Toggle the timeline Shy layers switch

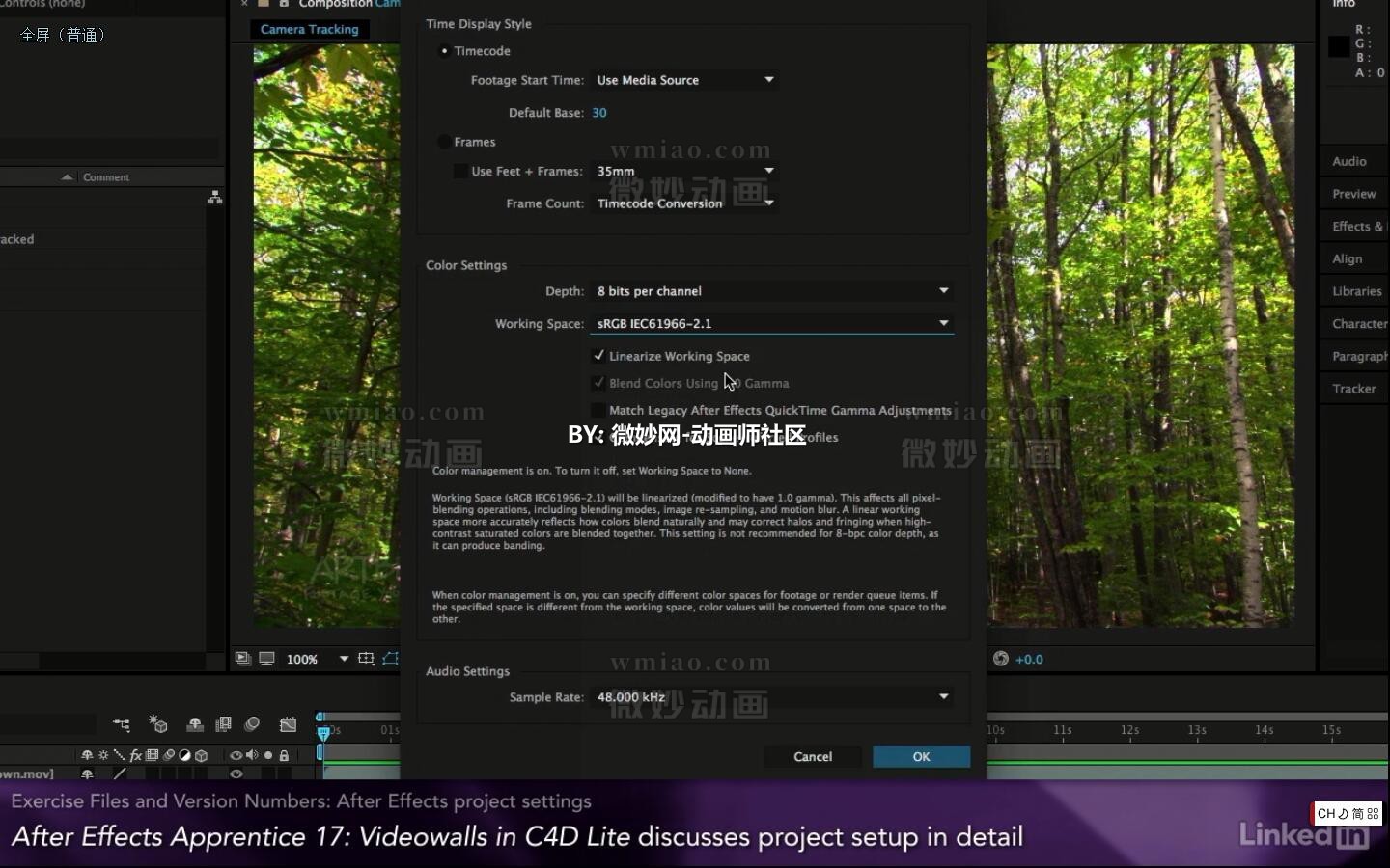[x=194, y=724]
